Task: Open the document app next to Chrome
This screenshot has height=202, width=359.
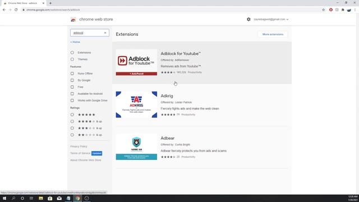Action: (68, 198)
